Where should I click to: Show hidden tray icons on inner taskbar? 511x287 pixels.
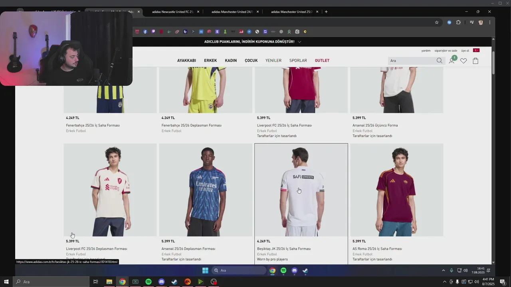(443, 270)
